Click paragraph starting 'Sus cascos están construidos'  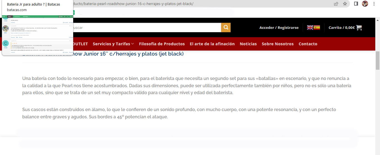point(179,113)
